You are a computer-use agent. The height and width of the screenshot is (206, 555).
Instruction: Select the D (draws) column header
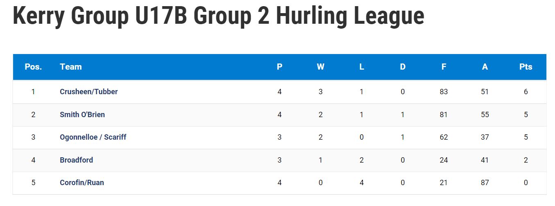click(403, 67)
